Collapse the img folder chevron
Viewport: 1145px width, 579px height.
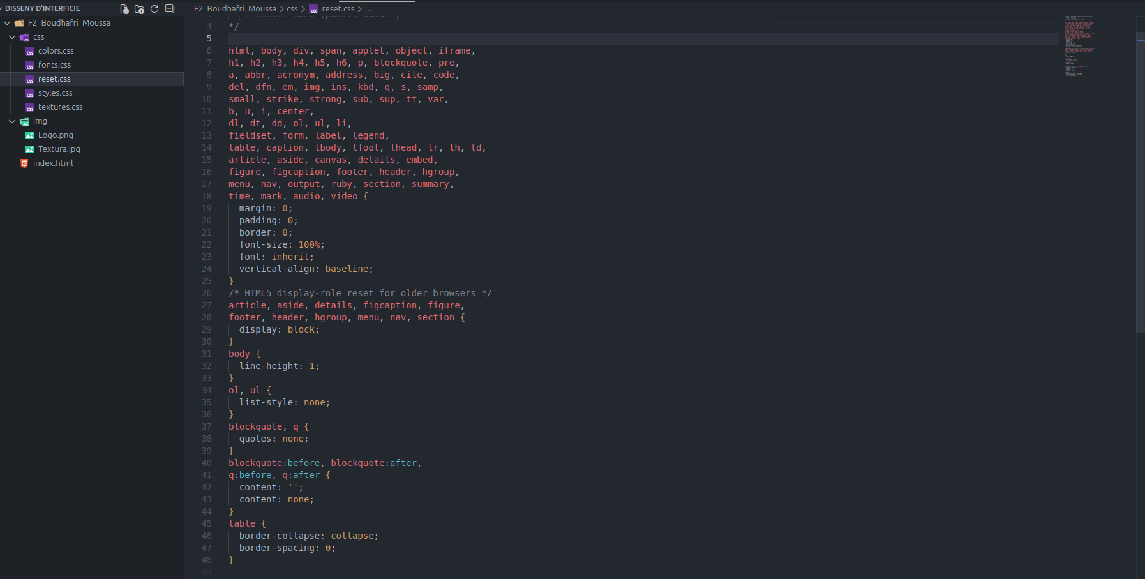pos(12,121)
